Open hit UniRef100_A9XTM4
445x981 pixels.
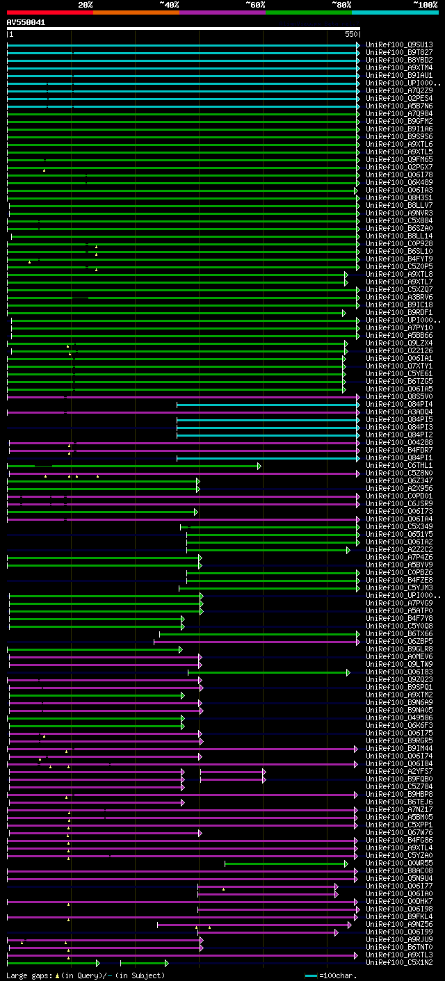399,67
